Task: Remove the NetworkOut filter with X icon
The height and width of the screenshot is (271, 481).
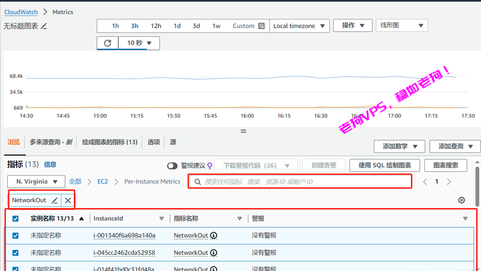Action: click(x=68, y=201)
